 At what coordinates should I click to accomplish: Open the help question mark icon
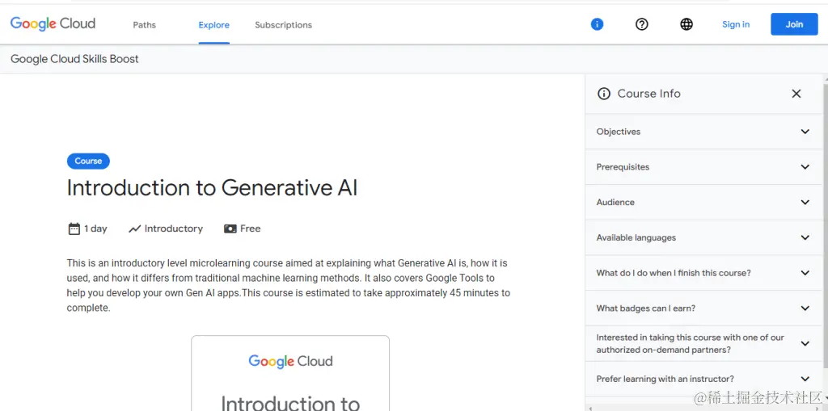click(641, 24)
